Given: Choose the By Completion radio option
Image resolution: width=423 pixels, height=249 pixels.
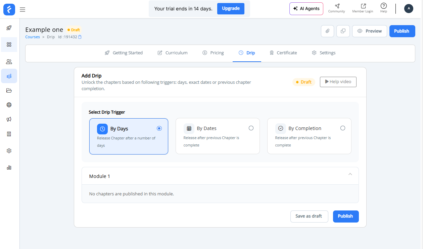Looking at the screenshot, I should [x=342, y=128].
